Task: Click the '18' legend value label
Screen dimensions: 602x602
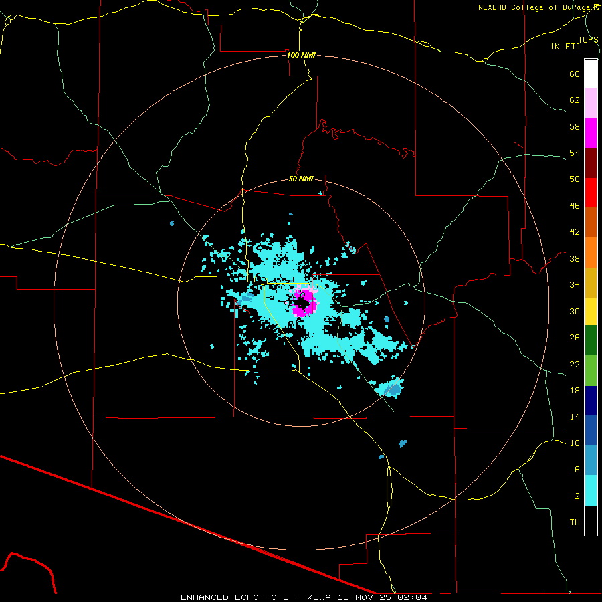Action: click(575, 391)
